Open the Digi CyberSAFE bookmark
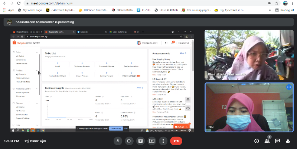The width and height of the screenshot is (297, 149). [x=229, y=10]
